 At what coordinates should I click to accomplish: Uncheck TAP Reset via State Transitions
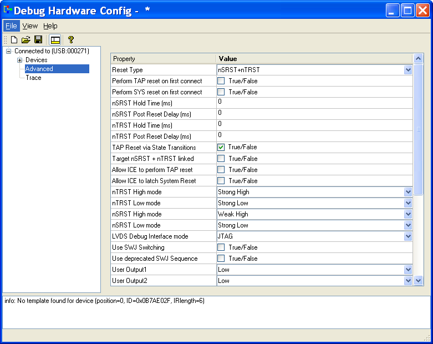(x=221, y=148)
